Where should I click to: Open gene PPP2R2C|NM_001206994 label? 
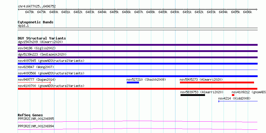pos(36,126)
